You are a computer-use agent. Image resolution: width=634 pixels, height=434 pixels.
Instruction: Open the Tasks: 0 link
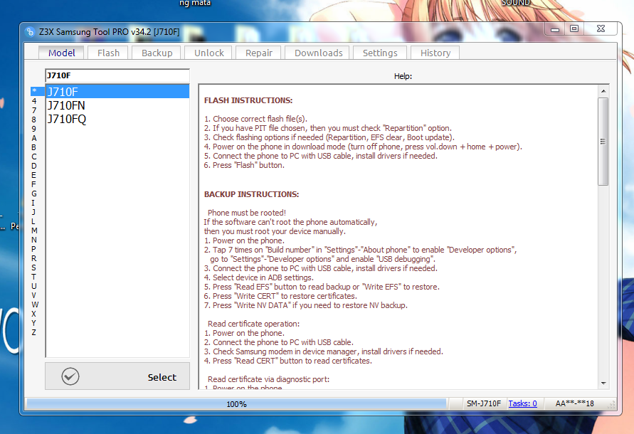click(x=522, y=403)
